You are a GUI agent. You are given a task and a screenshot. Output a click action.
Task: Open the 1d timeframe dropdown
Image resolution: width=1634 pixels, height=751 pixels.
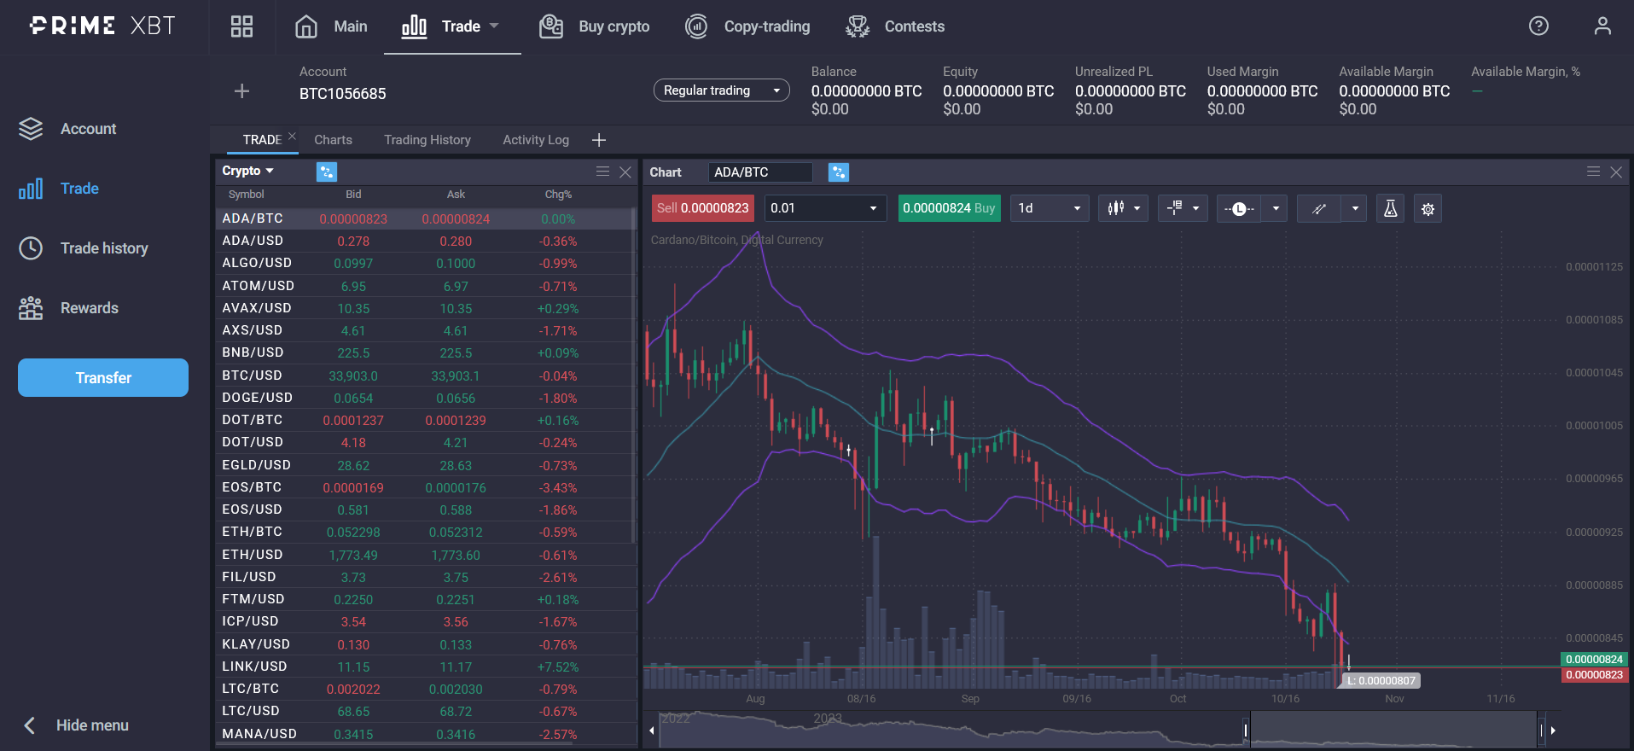[x=1050, y=208]
